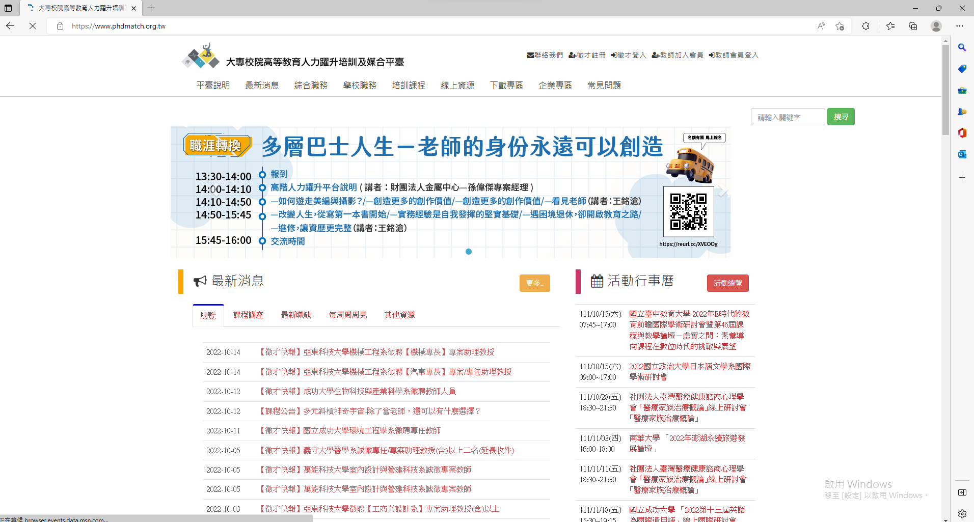The height and width of the screenshot is (522, 974).
Task: Open a new tab with plus icon
Action: (151, 8)
